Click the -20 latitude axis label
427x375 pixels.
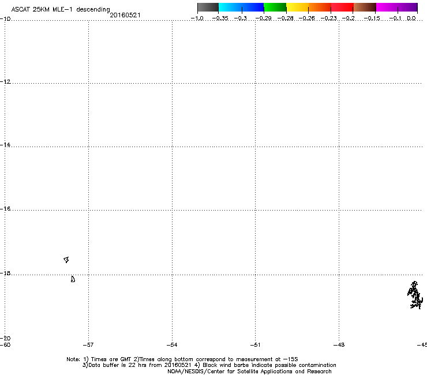click(5, 338)
